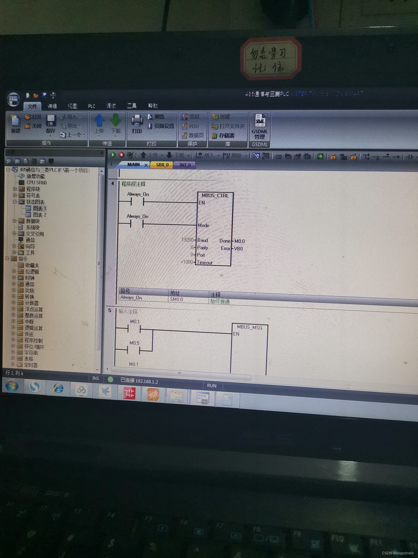418x558 pixels.
Task: Click the Upload (上传) blue arrow
Action: [x=99, y=121]
